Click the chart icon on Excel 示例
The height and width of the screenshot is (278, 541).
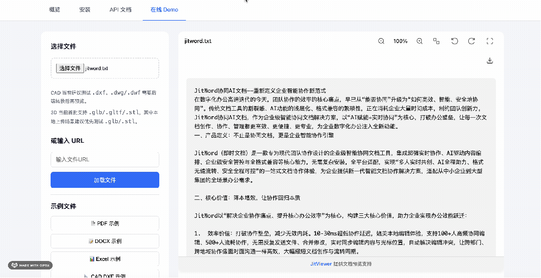coord(92,259)
